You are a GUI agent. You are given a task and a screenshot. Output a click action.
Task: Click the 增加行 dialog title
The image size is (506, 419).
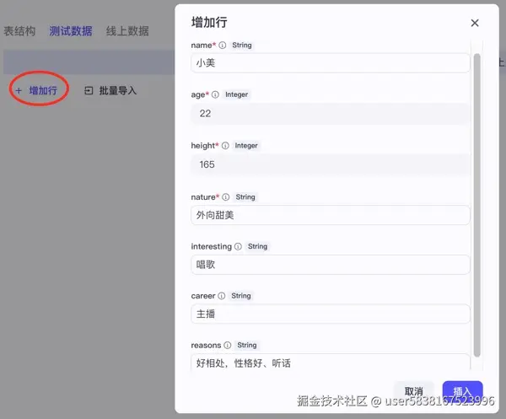click(x=209, y=22)
